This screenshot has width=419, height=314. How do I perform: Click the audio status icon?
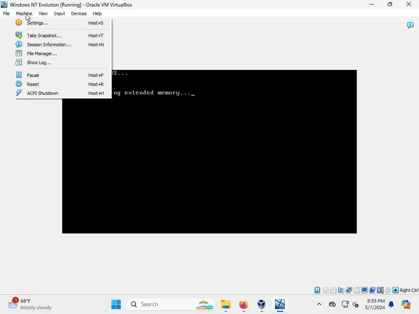point(341,290)
